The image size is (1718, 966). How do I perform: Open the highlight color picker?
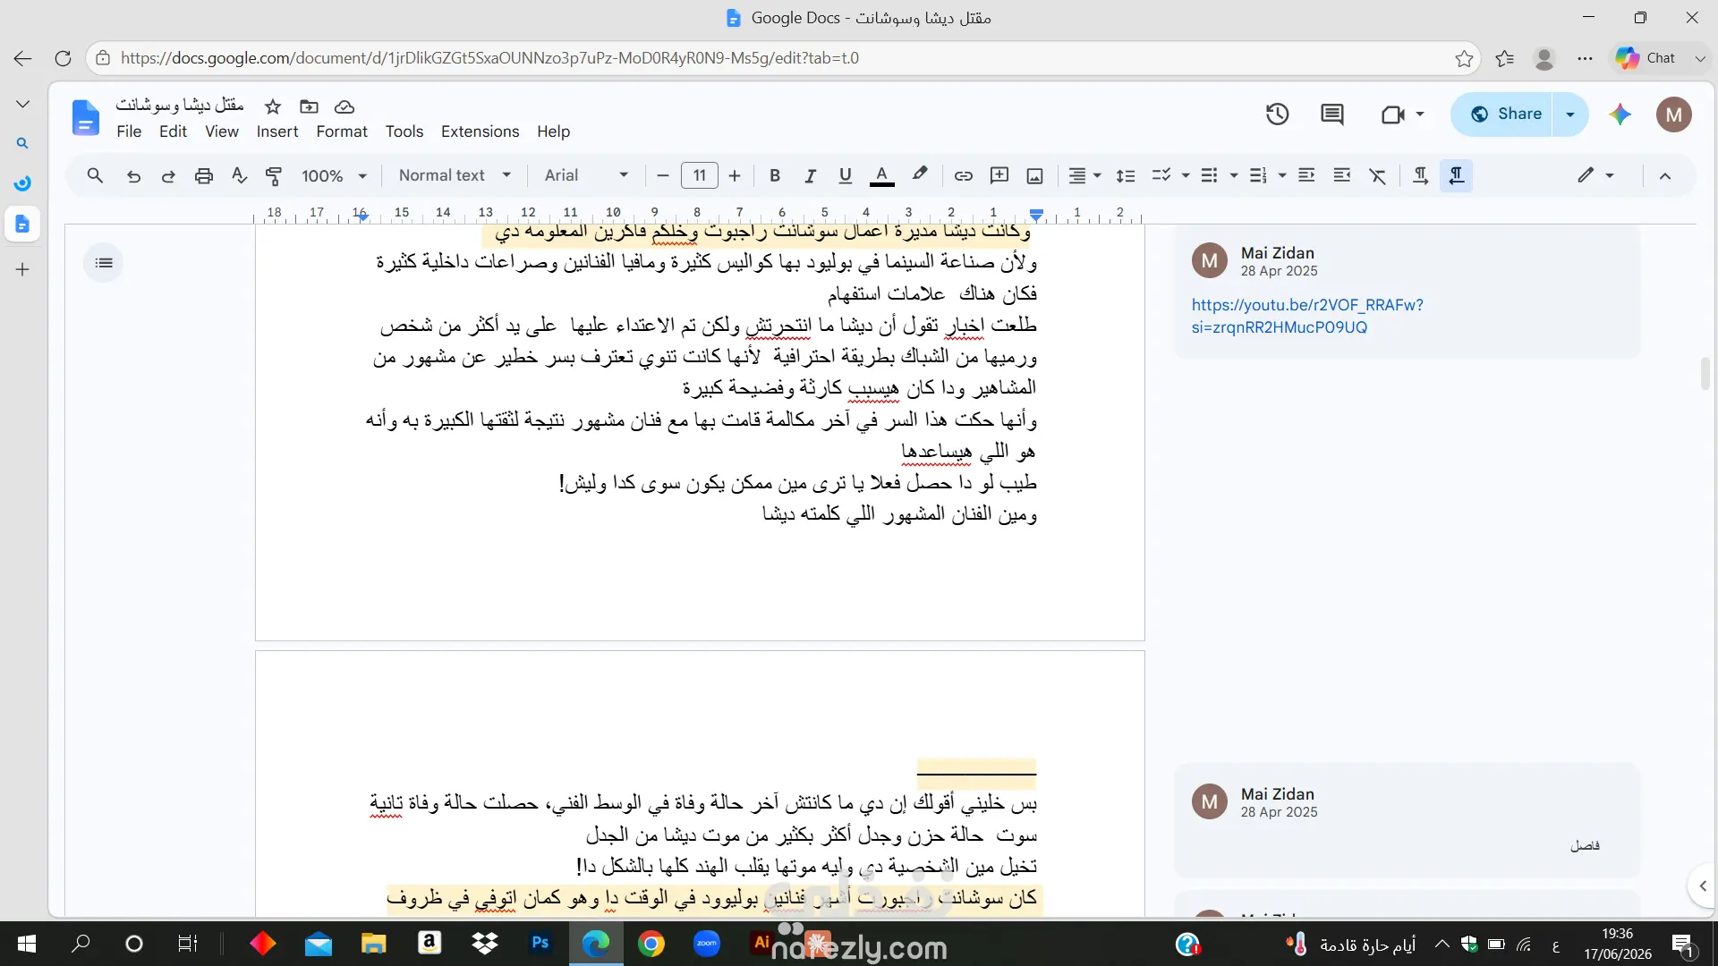[x=919, y=175]
